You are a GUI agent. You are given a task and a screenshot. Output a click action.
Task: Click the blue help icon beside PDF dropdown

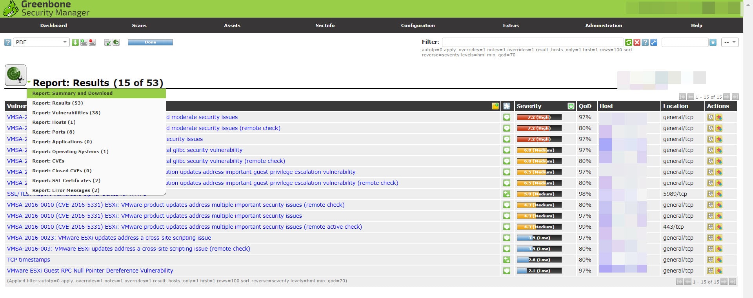point(8,42)
